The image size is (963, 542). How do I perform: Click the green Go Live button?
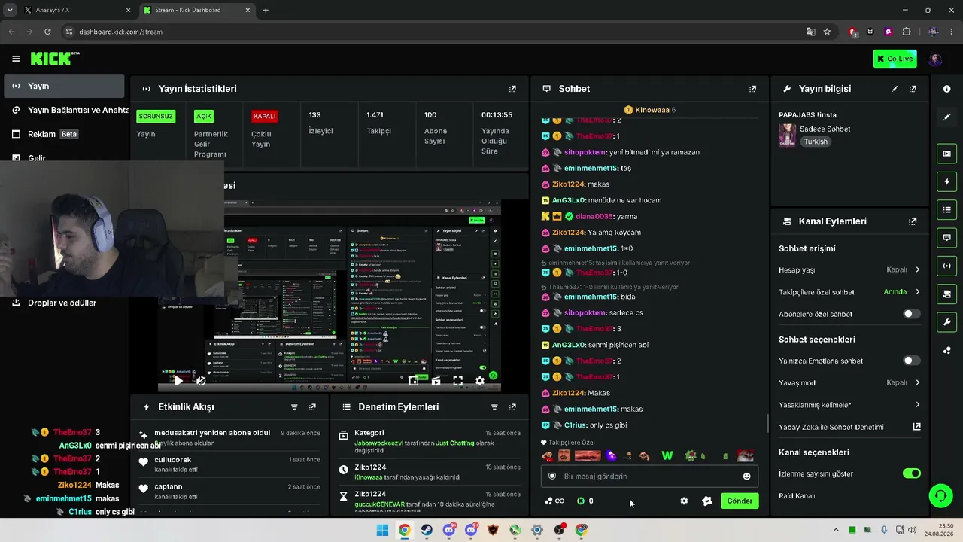pos(895,59)
